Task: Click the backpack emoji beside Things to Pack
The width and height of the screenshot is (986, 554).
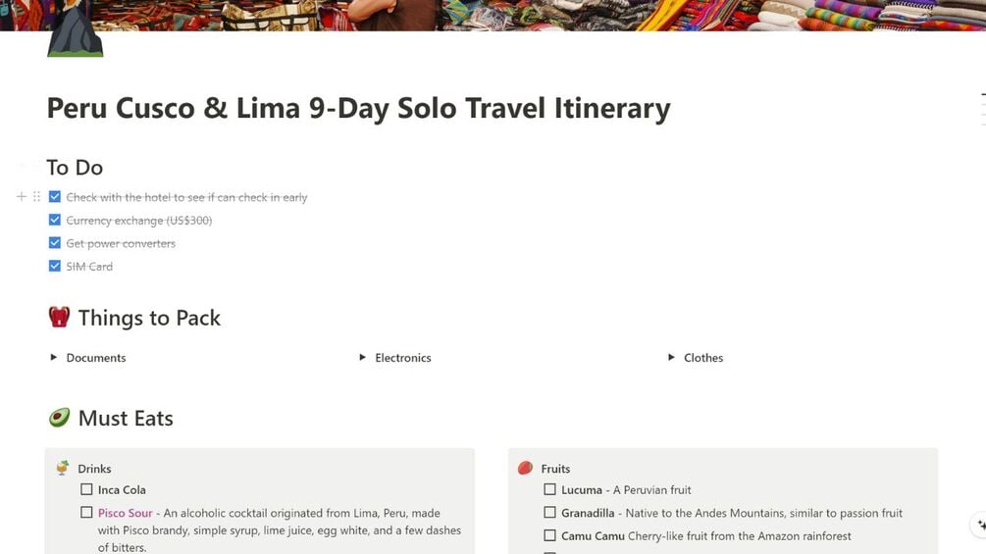Action: click(x=59, y=318)
